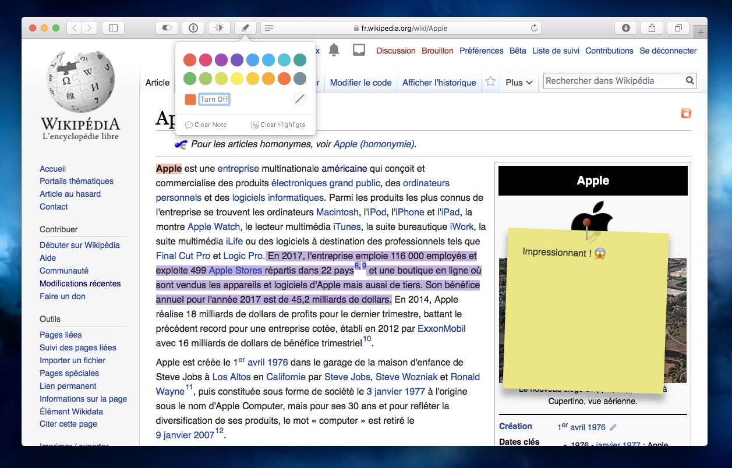Open Faire un don link
This screenshot has height=468, width=732.
click(x=62, y=296)
